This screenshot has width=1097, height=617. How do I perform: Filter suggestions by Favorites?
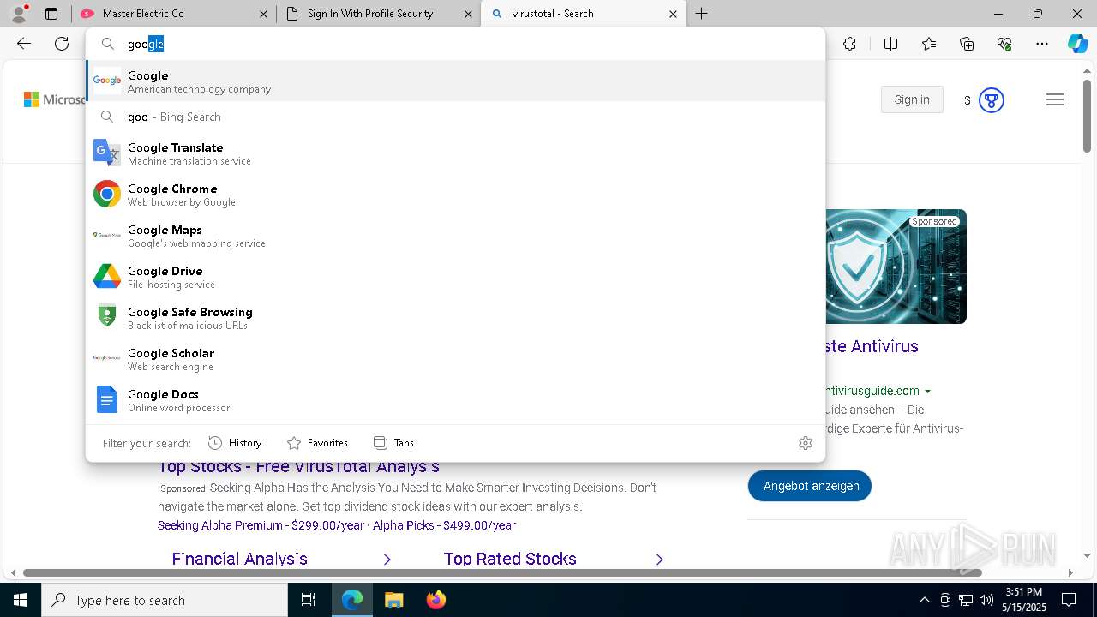[x=317, y=443]
